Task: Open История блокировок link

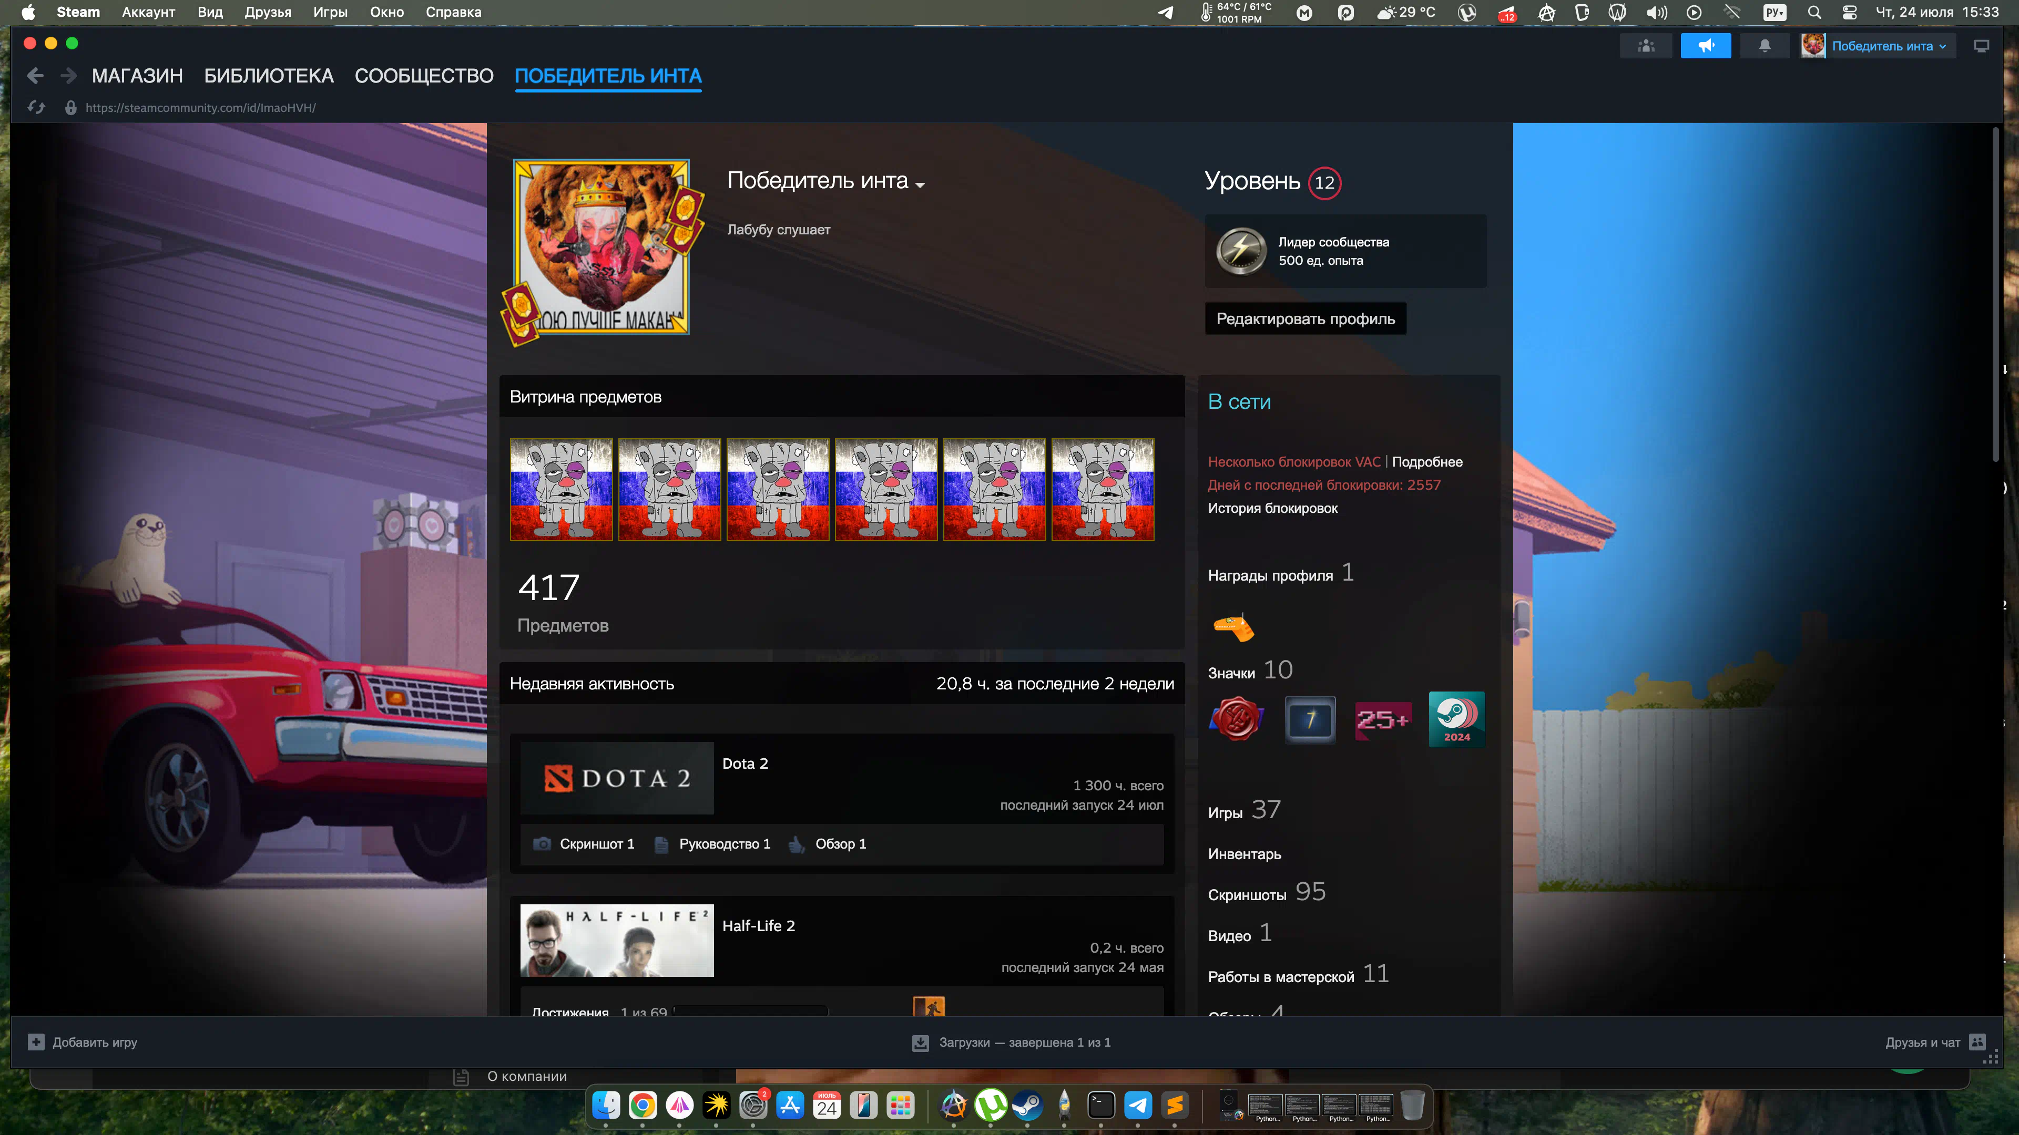Action: click(x=1273, y=508)
